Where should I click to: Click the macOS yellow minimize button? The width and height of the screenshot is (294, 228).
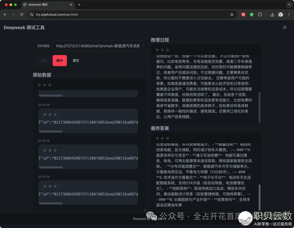pos(11,5)
